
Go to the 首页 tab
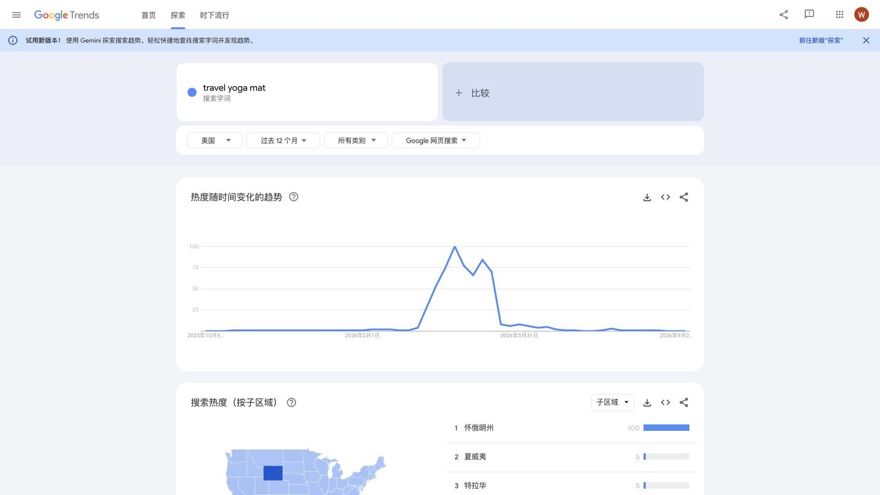pyautogui.click(x=148, y=15)
